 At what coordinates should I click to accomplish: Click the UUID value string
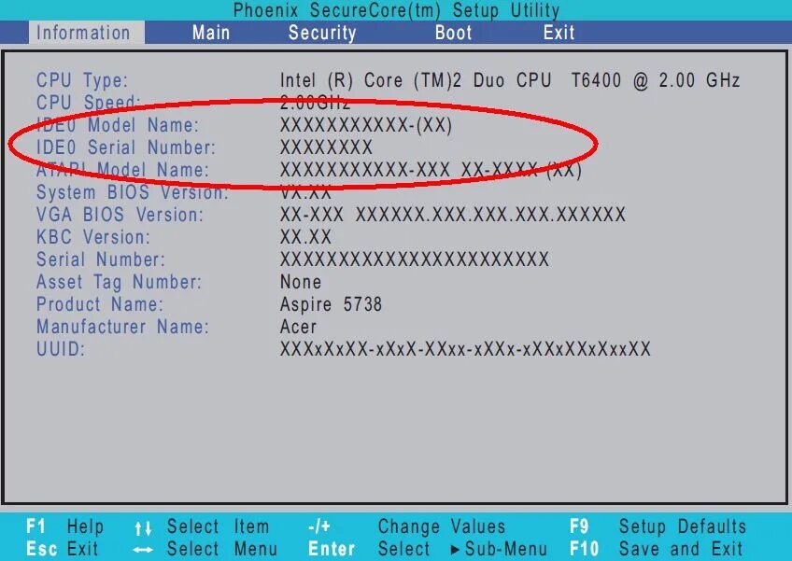coord(465,349)
